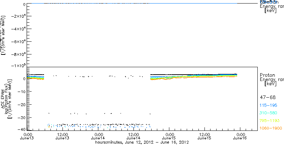Screen dimensions: 284x145
Task: Click the "-20" tick on the proton flux axis
Action: [22, 105]
